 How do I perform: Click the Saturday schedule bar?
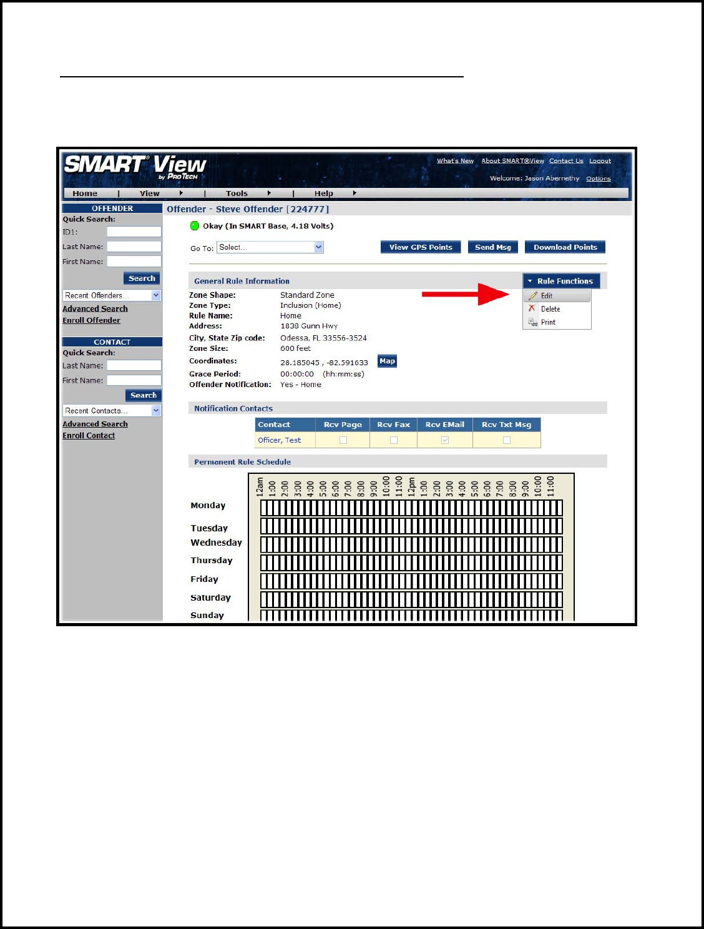411,599
